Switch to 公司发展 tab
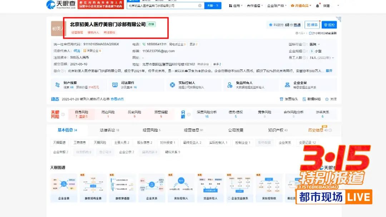Viewport: 386px width, 217px height. [x=236, y=130]
